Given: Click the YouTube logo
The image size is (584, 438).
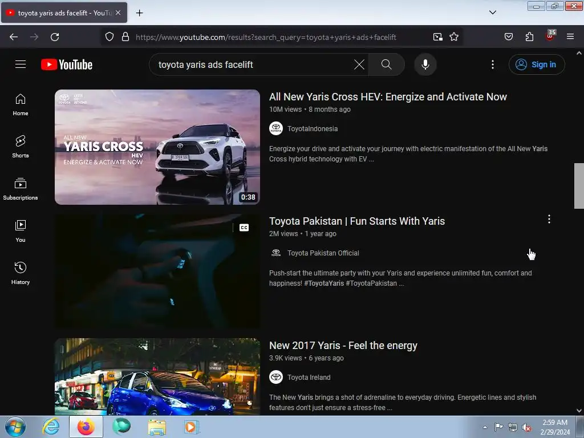Looking at the screenshot, I should click(x=67, y=64).
